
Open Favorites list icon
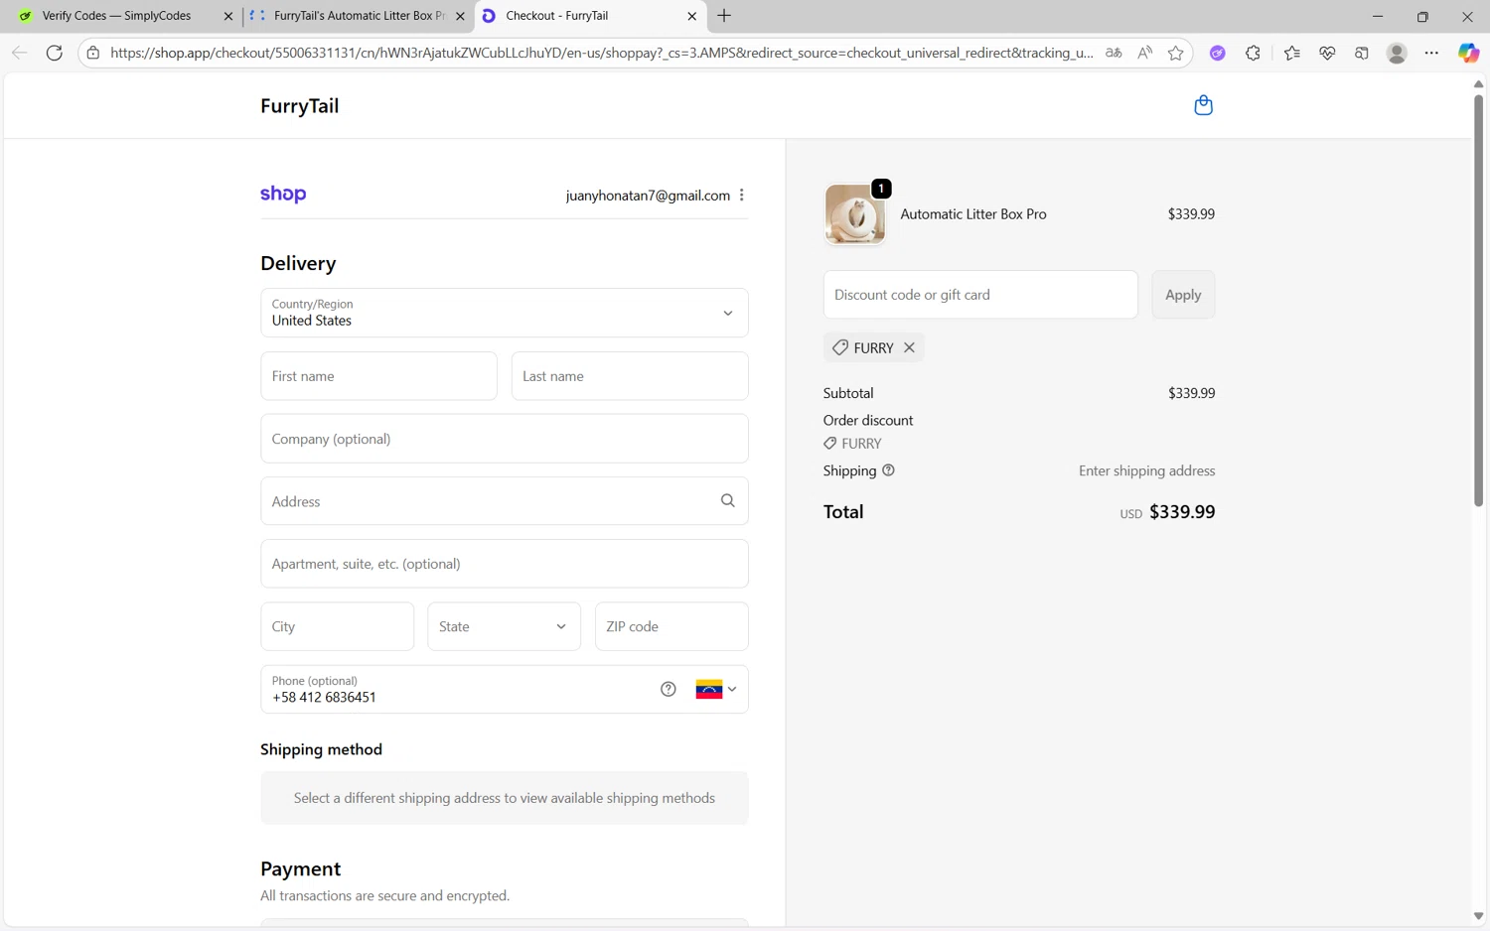tap(1291, 53)
